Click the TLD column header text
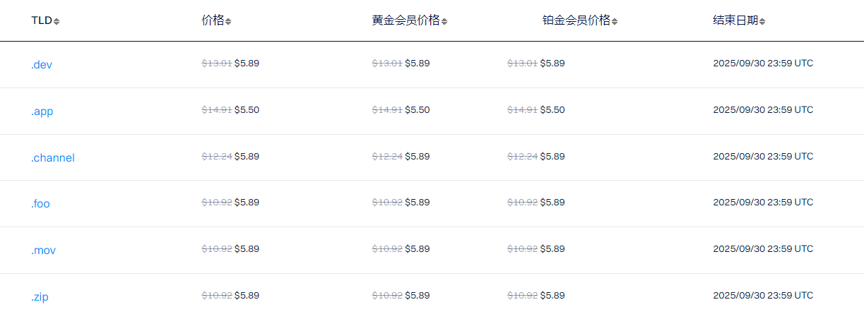This screenshot has height=319, width=864. (x=42, y=20)
